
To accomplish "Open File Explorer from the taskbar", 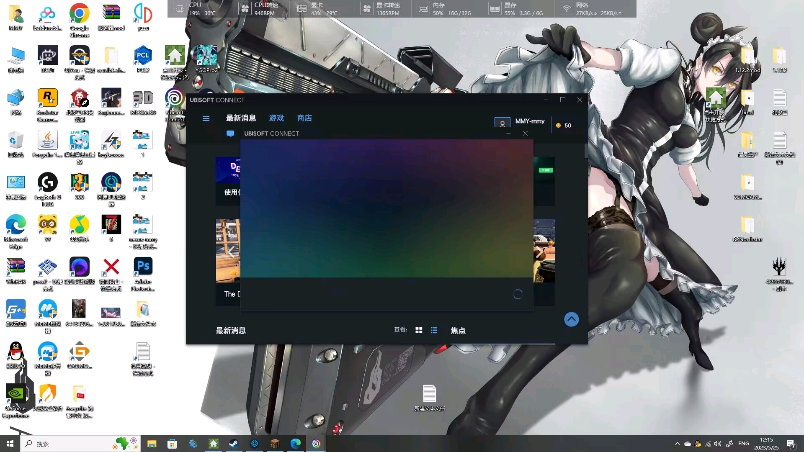I will click(152, 444).
